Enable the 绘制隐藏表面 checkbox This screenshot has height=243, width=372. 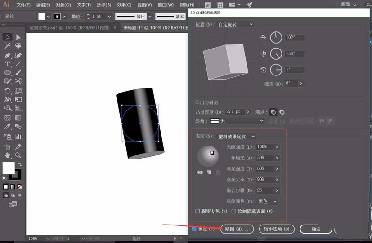click(234, 211)
